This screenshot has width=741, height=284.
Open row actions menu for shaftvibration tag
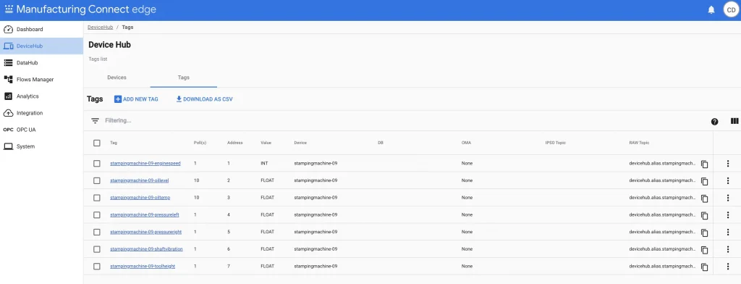point(728,249)
